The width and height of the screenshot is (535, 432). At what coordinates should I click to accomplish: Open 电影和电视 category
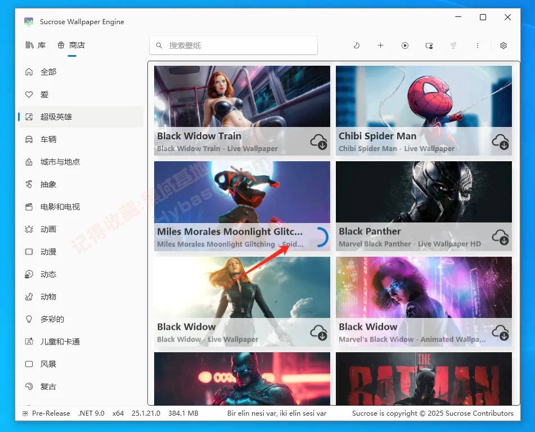81,207
